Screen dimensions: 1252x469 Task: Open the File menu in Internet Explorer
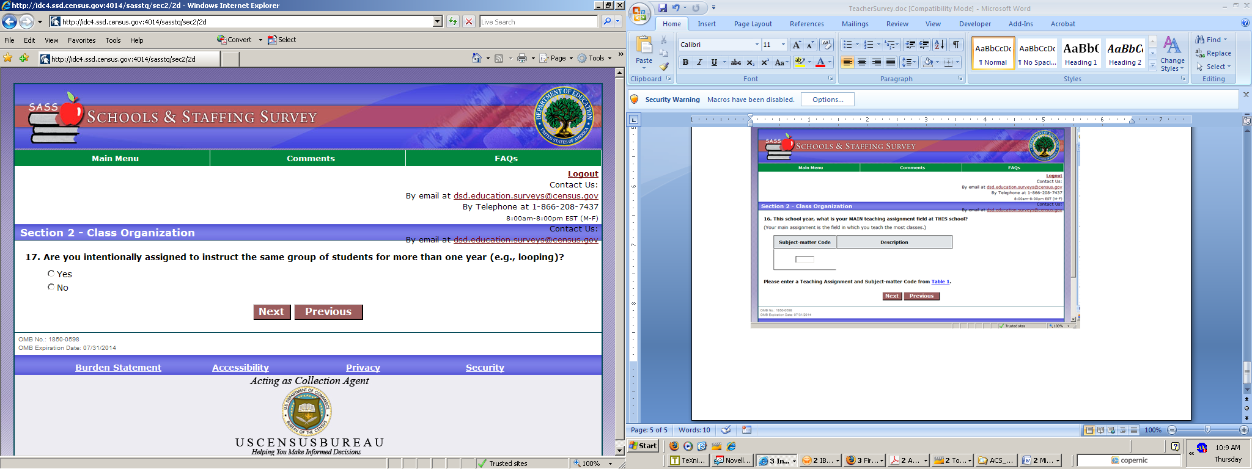[x=10, y=40]
